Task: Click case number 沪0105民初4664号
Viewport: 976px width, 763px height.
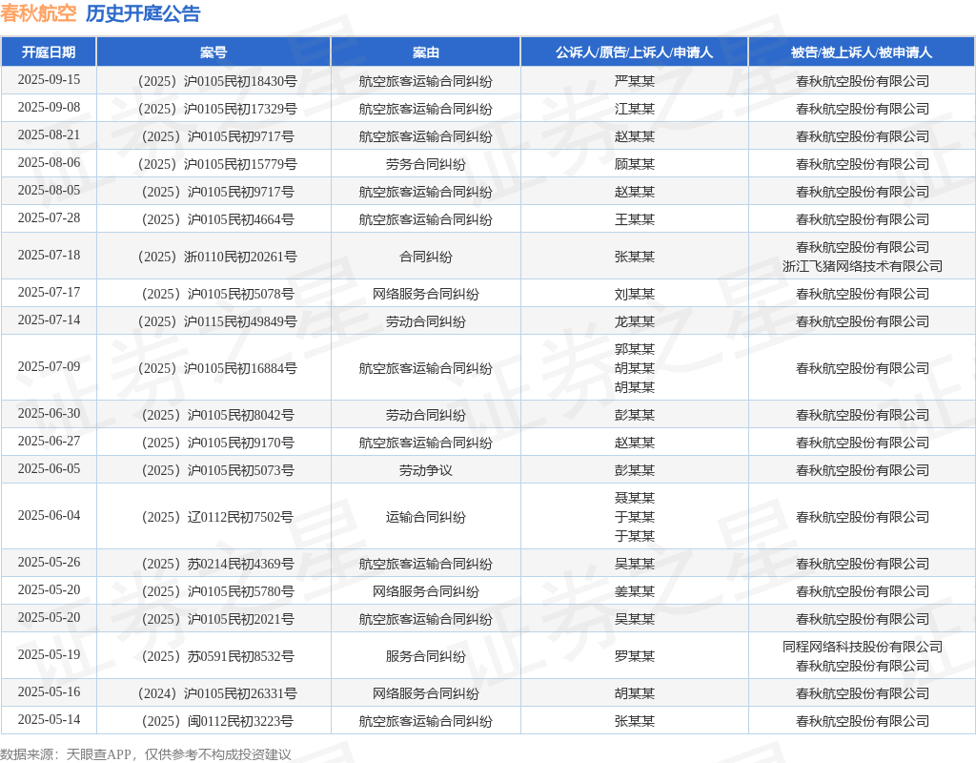Action: click(x=218, y=220)
